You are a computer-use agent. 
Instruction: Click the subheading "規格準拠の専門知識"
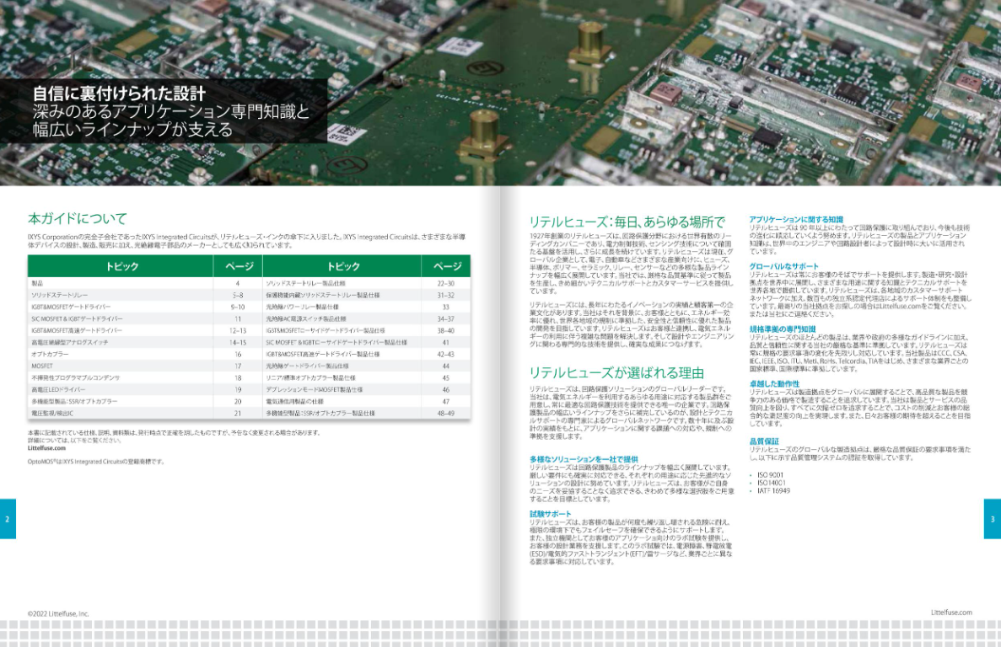[x=782, y=329]
